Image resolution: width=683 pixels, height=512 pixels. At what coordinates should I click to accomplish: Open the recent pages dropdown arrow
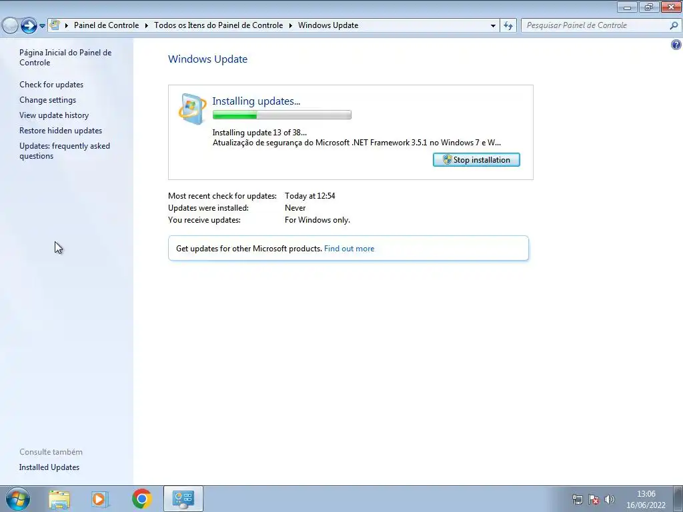[42, 26]
